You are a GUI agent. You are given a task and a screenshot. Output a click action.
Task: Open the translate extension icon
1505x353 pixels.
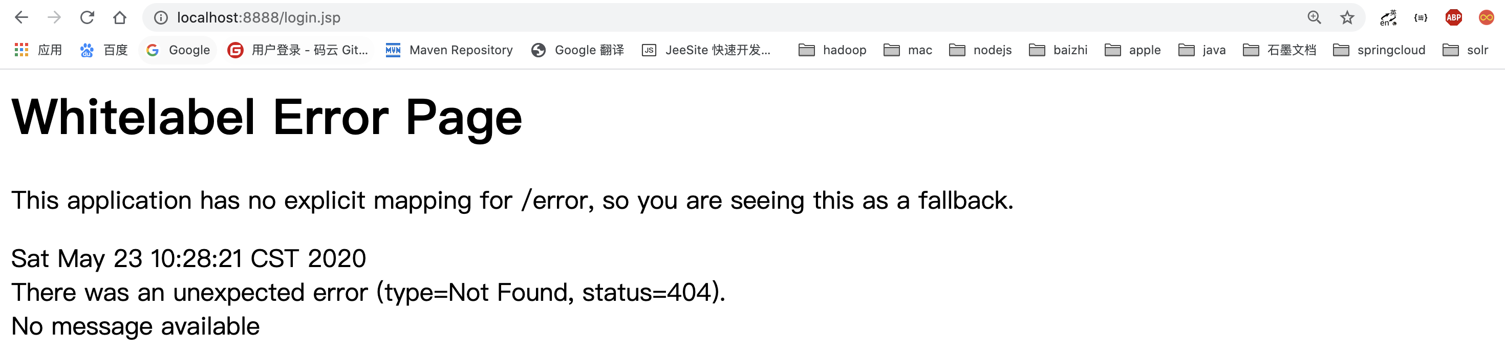click(x=1388, y=17)
